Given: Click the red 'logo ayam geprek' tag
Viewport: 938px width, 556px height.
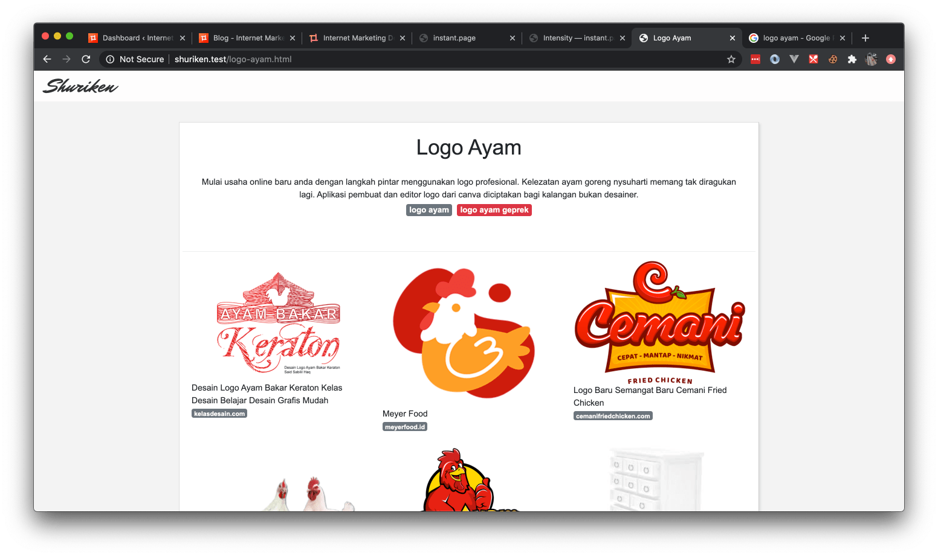Looking at the screenshot, I should [494, 210].
